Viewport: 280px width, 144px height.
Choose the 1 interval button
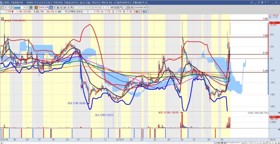(x=75, y=8)
